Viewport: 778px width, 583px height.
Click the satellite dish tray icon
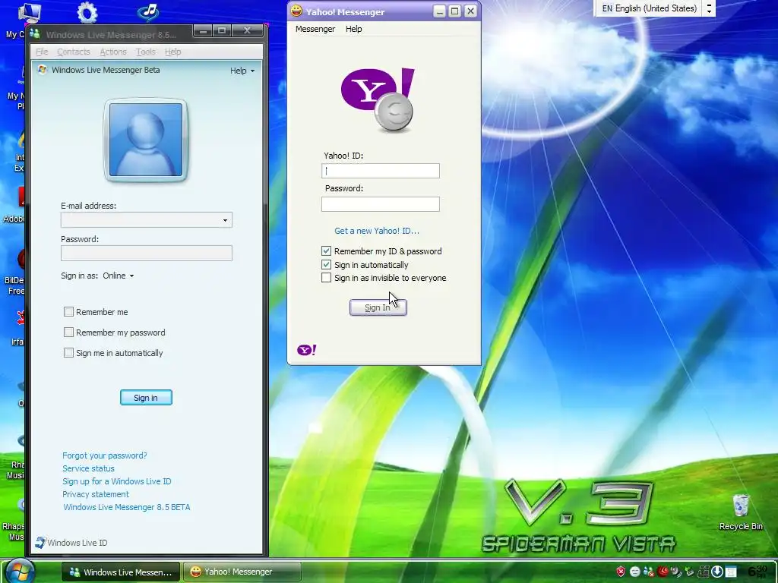coord(675,572)
